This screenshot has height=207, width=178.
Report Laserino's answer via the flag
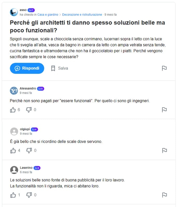164,195
